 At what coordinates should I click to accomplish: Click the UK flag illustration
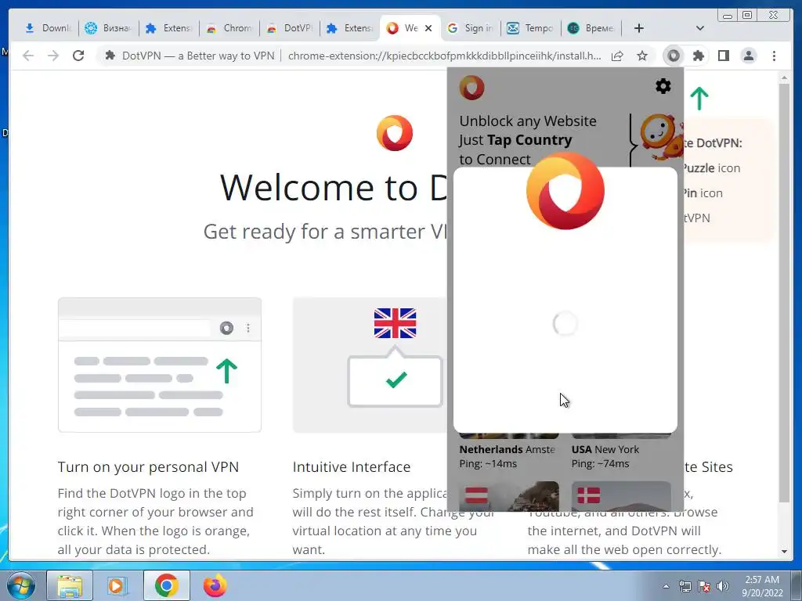(x=395, y=323)
